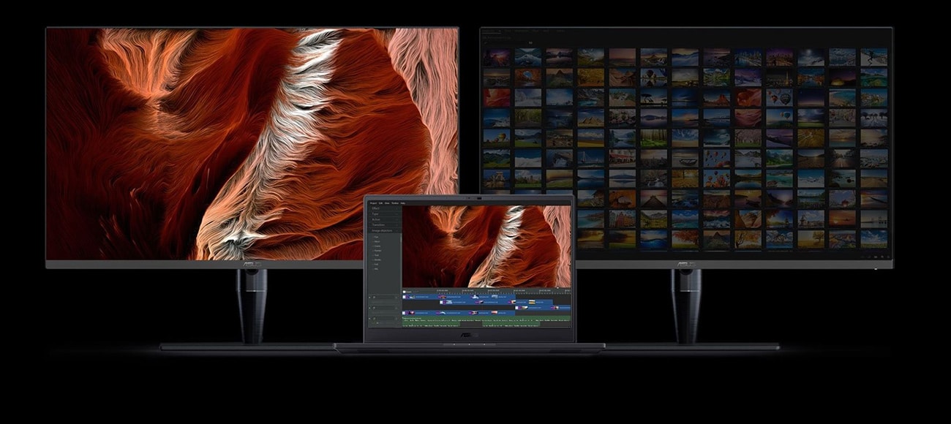The width and height of the screenshot is (951, 424).
Task: Open the Timeline menu in the editor
Action: (x=394, y=202)
